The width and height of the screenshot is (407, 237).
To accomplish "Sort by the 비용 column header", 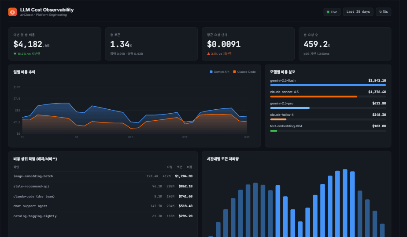I will coord(190,167).
